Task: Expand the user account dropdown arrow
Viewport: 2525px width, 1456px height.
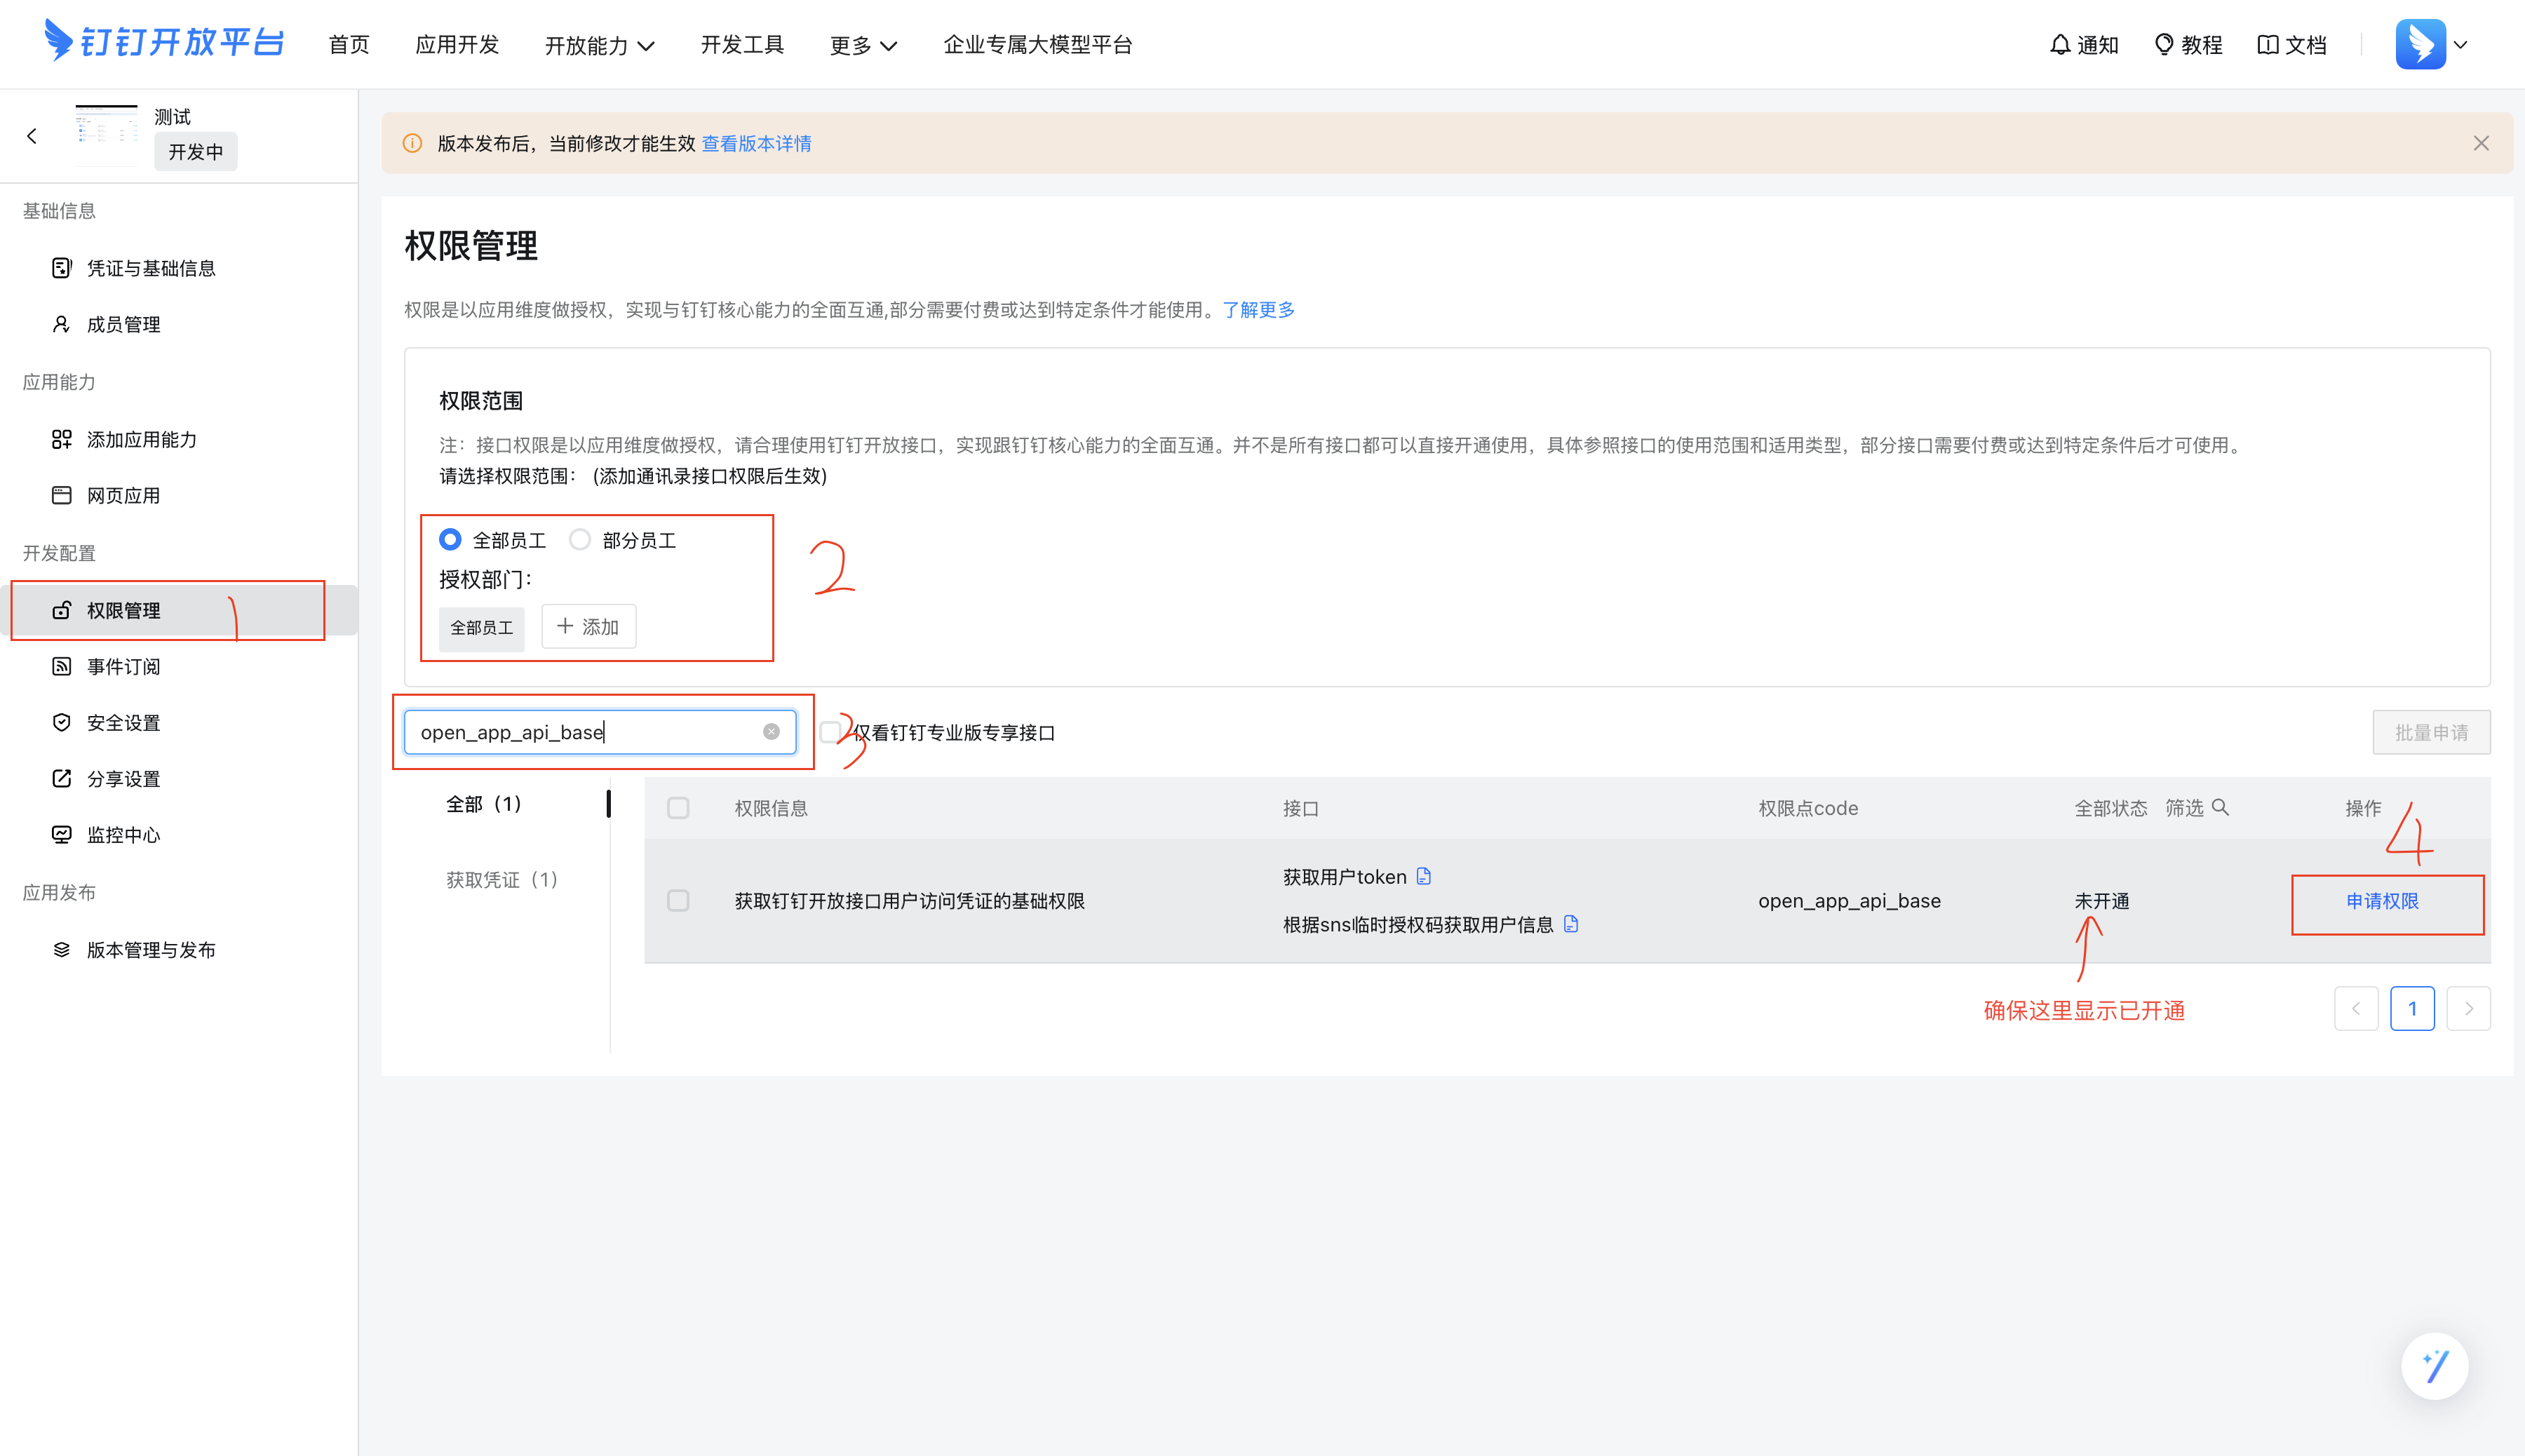Action: click(x=2461, y=45)
